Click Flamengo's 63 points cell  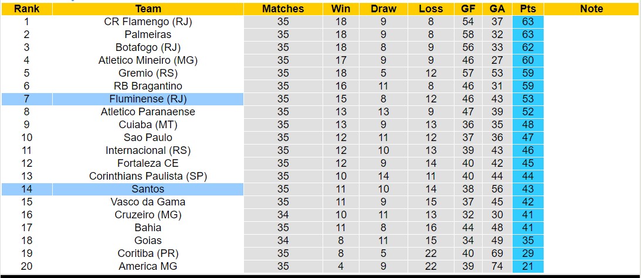tap(527, 22)
